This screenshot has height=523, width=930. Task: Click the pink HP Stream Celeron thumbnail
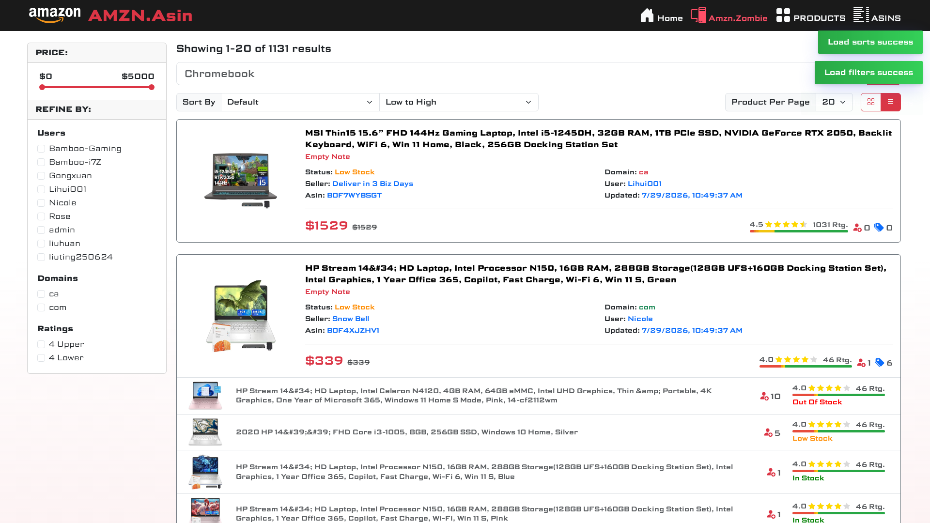point(205,396)
